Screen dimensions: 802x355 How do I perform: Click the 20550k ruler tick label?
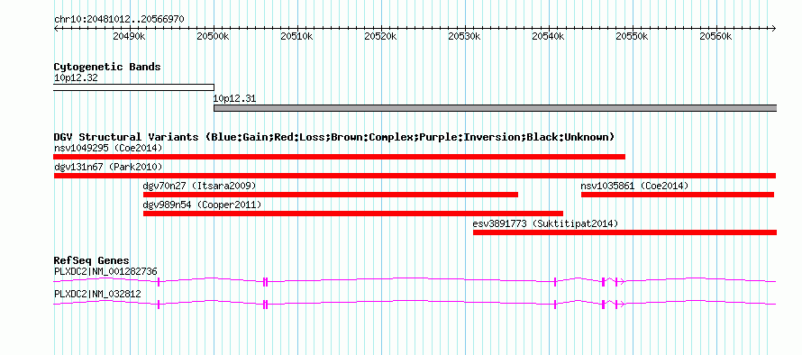pos(633,36)
